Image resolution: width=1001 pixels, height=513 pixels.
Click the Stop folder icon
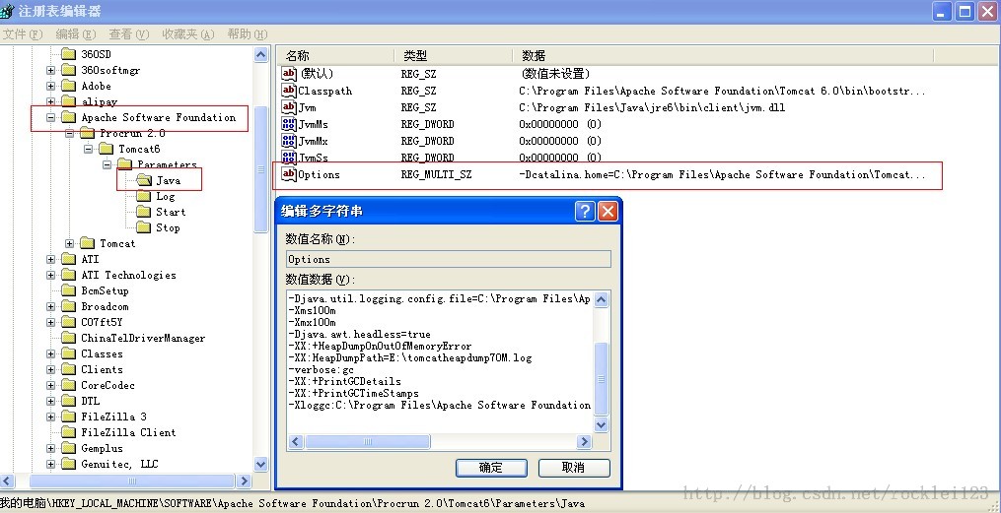point(144,227)
